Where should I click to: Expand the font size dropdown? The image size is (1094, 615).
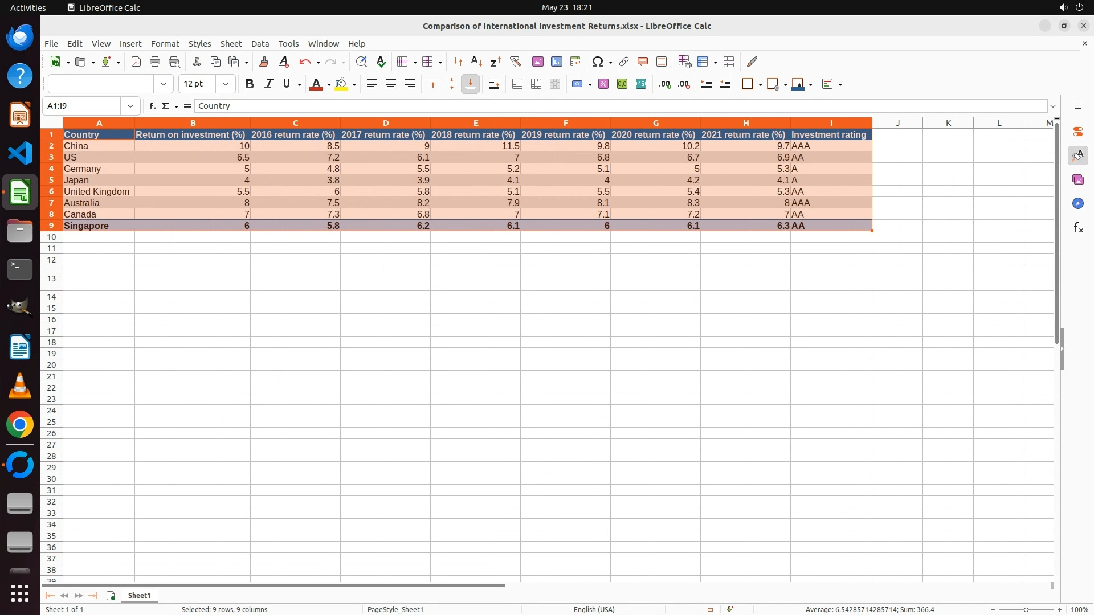pyautogui.click(x=226, y=84)
